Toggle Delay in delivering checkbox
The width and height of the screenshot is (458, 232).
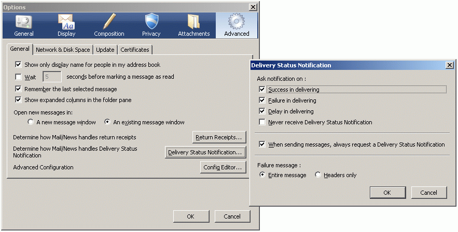coord(262,111)
